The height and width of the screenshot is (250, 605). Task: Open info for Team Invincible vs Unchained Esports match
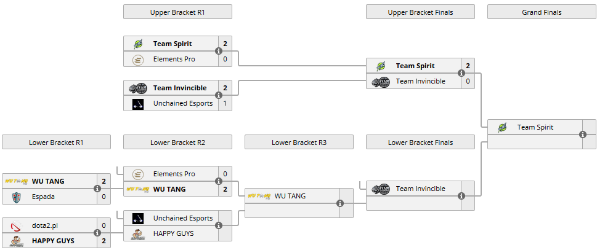[x=219, y=95]
